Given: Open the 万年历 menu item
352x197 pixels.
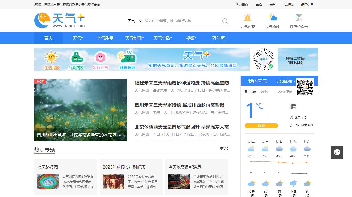Looking at the screenshot, I should click(218, 38).
